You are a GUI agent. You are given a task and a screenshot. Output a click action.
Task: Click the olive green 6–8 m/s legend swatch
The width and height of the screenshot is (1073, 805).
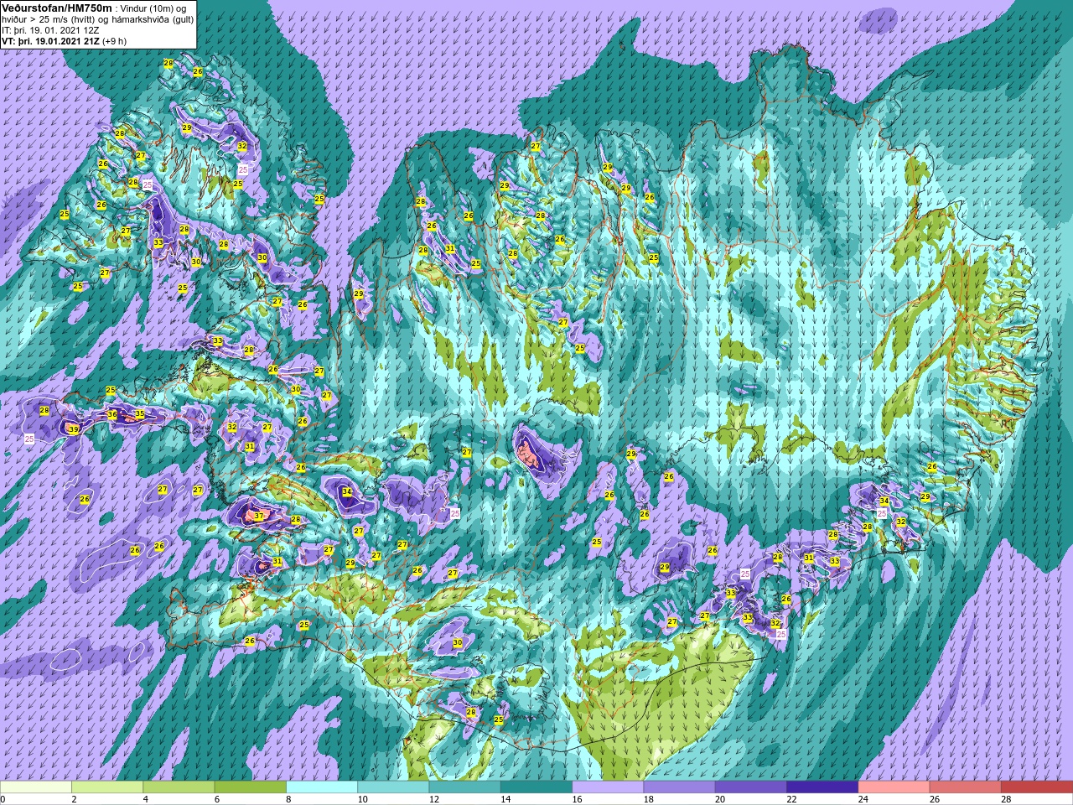pyautogui.click(x=251, y=787)
